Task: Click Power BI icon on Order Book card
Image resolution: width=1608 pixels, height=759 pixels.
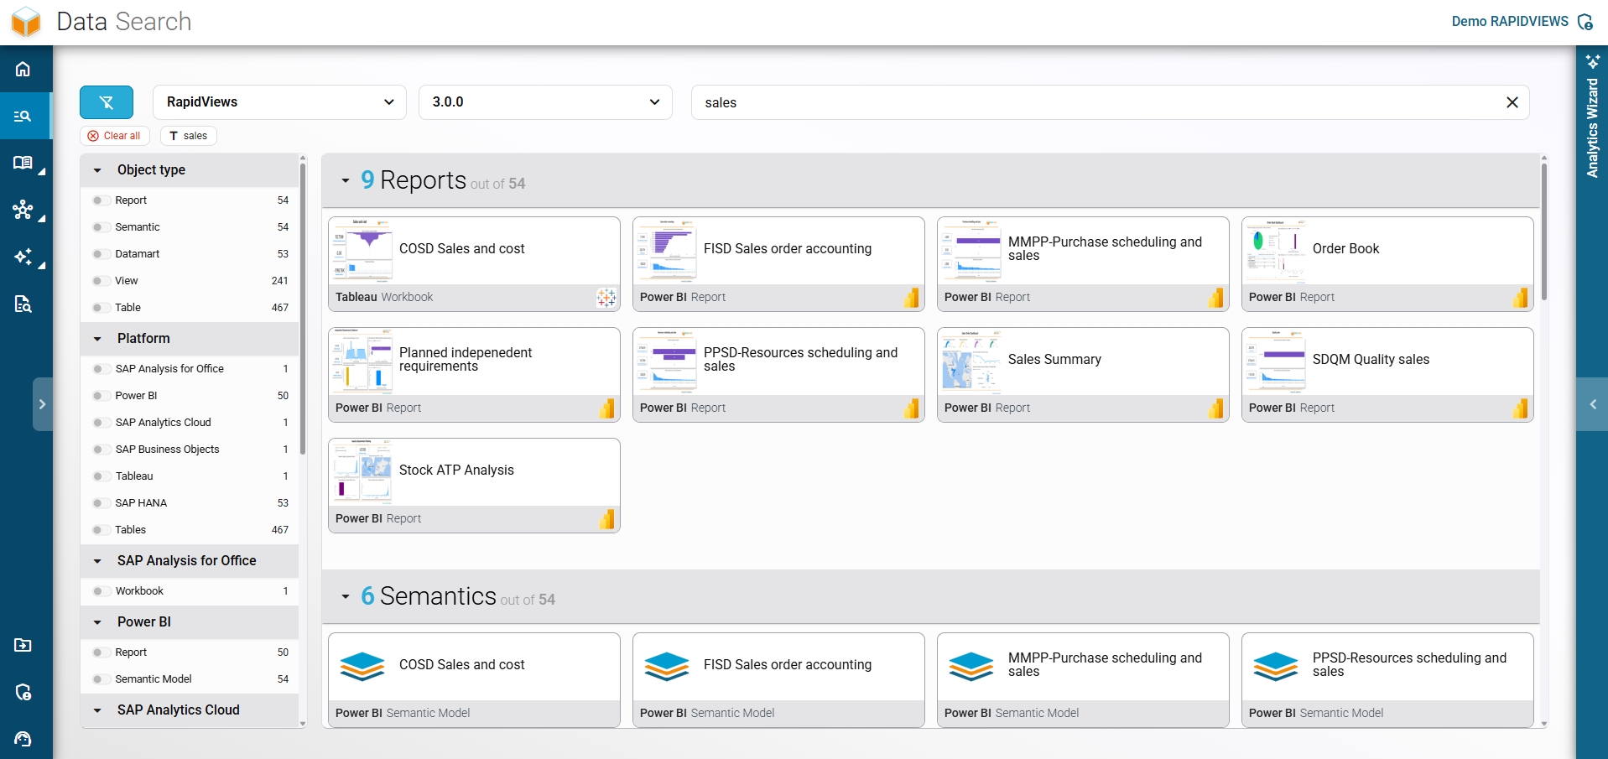Action: (1520, 297)
